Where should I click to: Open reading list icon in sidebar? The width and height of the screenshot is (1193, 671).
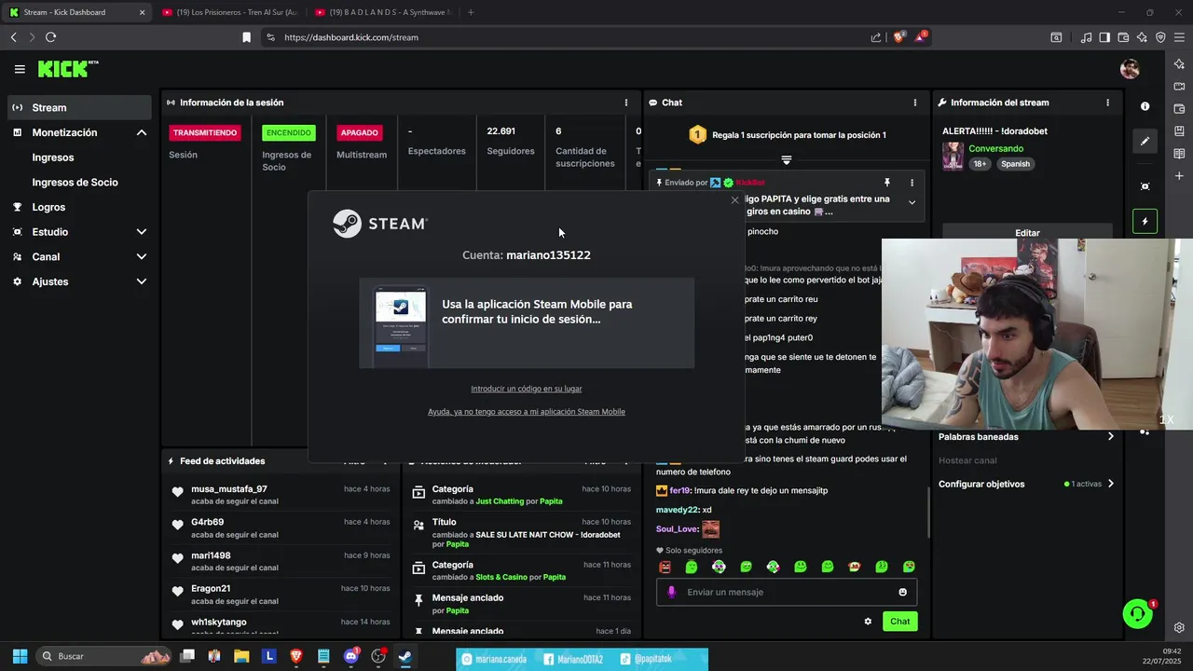click(1180, 153)
